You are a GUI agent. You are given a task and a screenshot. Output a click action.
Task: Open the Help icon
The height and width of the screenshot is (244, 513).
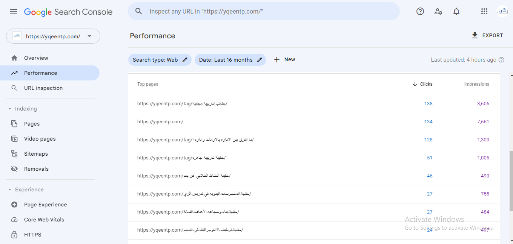[x=420, y=11]
